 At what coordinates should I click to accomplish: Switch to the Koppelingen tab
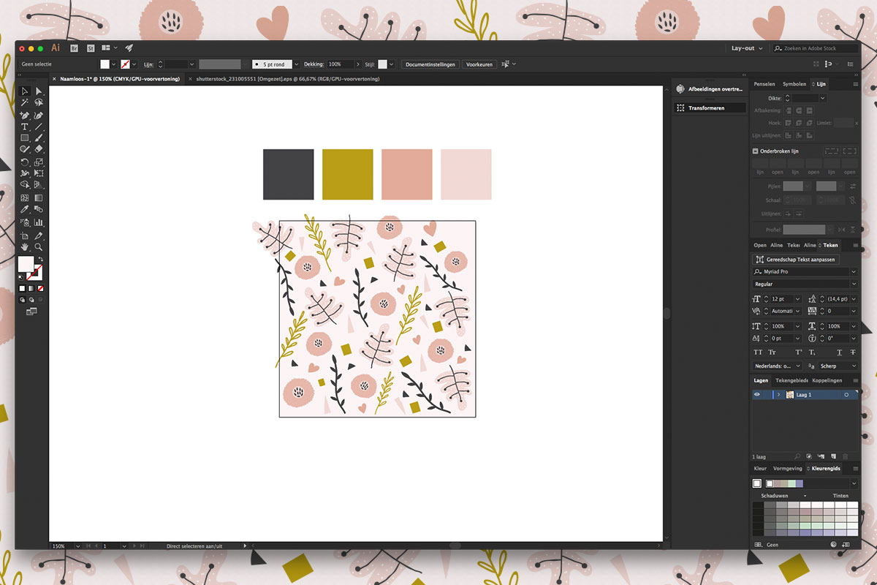[827, 380]
